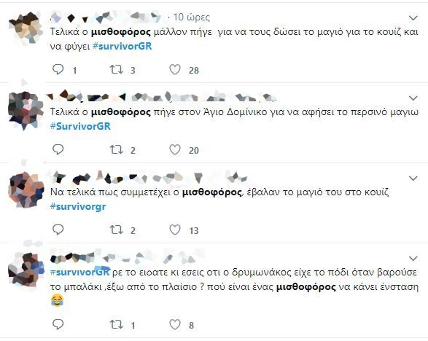Open options chevron on the first tweet

click(x=413, y=18)
